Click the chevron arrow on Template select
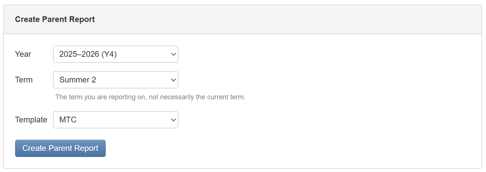 tap(173, 120)
